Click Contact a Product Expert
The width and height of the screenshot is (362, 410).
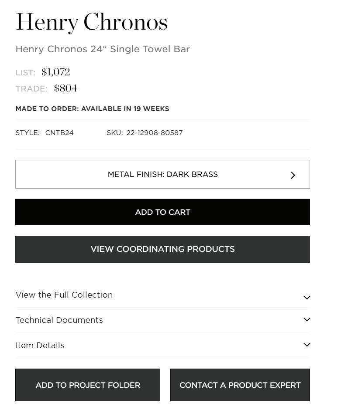coord(240,385)
